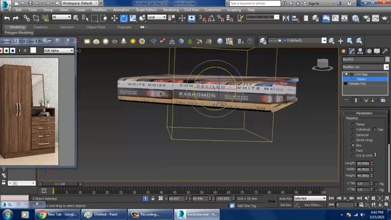Activate the Select and Link tool

point(26,18)
